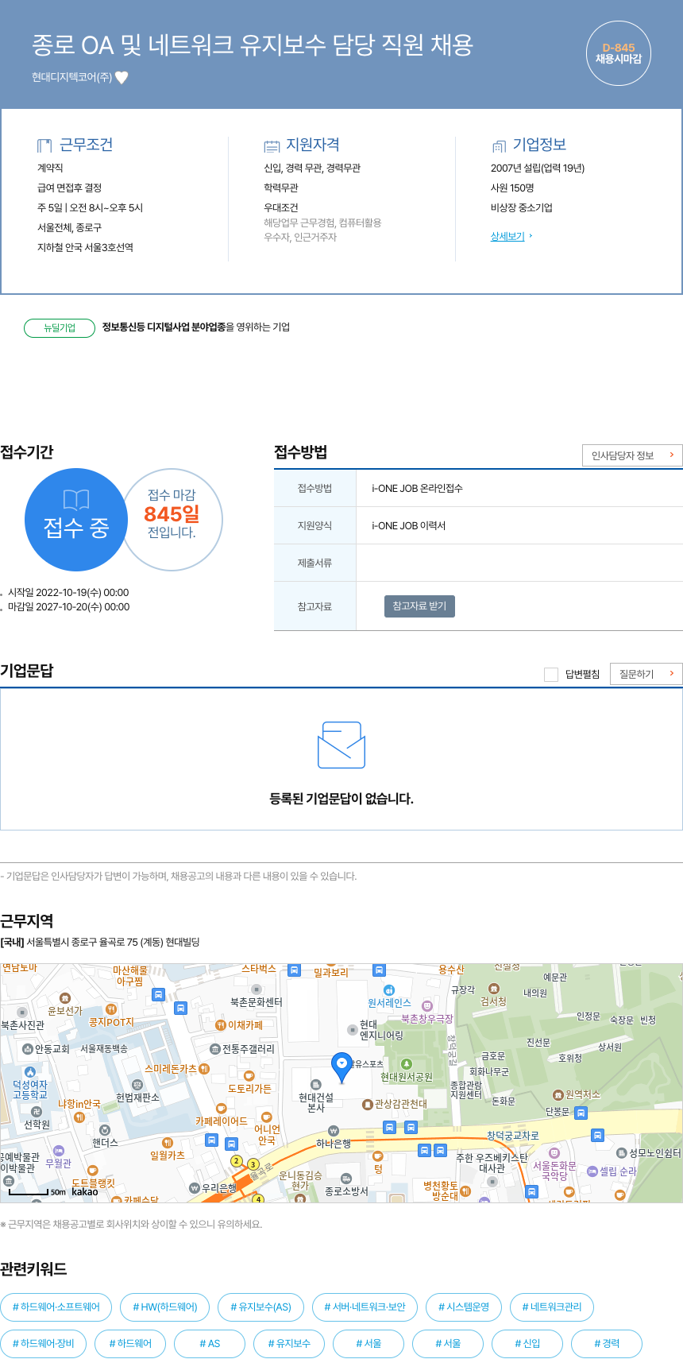683x1359 pixels.
Task: Select the #경력 keyword tag
Action: coord(607,1343)
